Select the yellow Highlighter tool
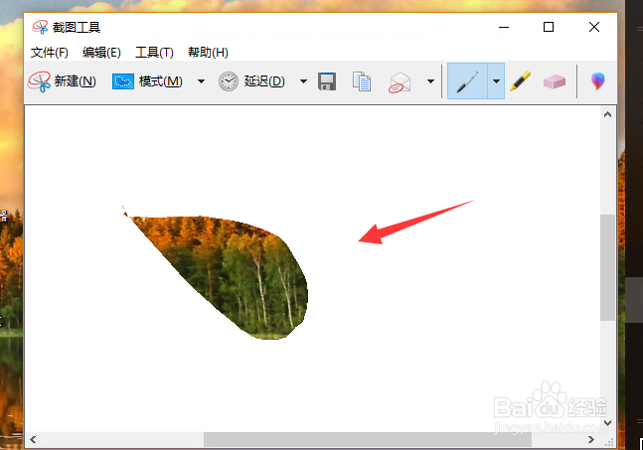The width and height of the screenshot is (643, 450). tap(521, 81)
